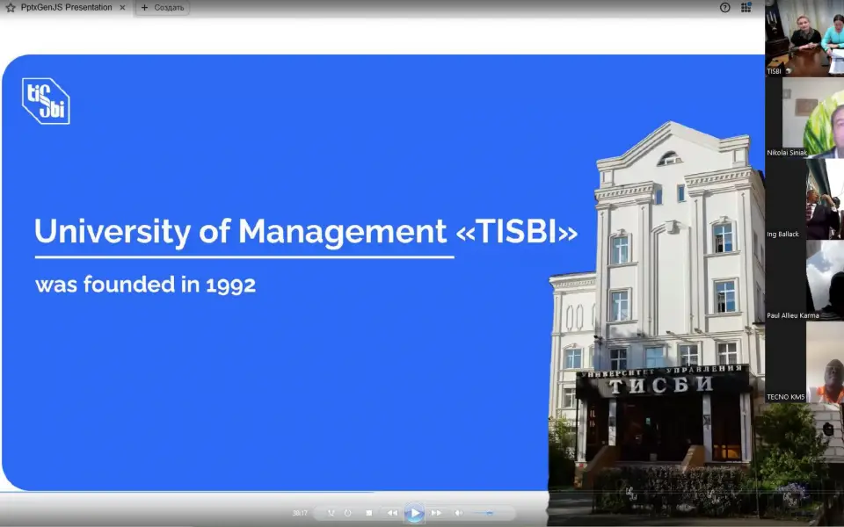Click the Создать new tab button

(163, 8)
